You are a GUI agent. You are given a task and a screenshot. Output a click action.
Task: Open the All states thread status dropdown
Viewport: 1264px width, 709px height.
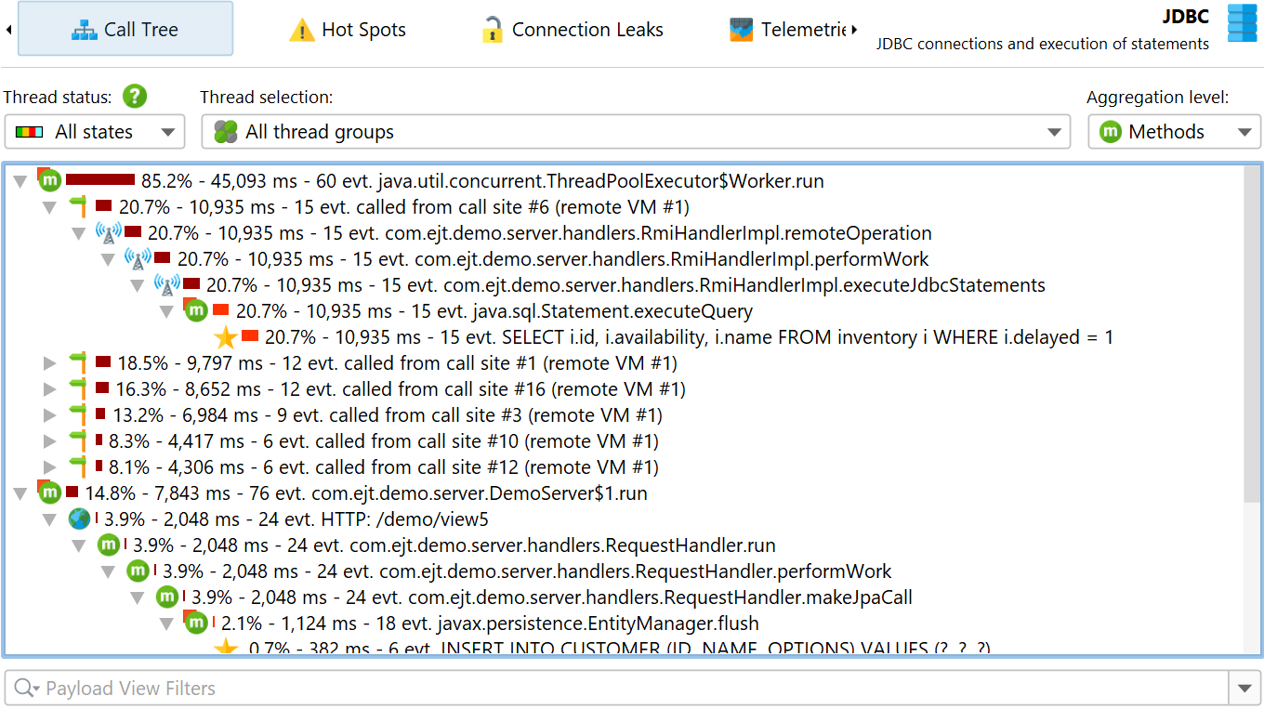tap(95, 132)
